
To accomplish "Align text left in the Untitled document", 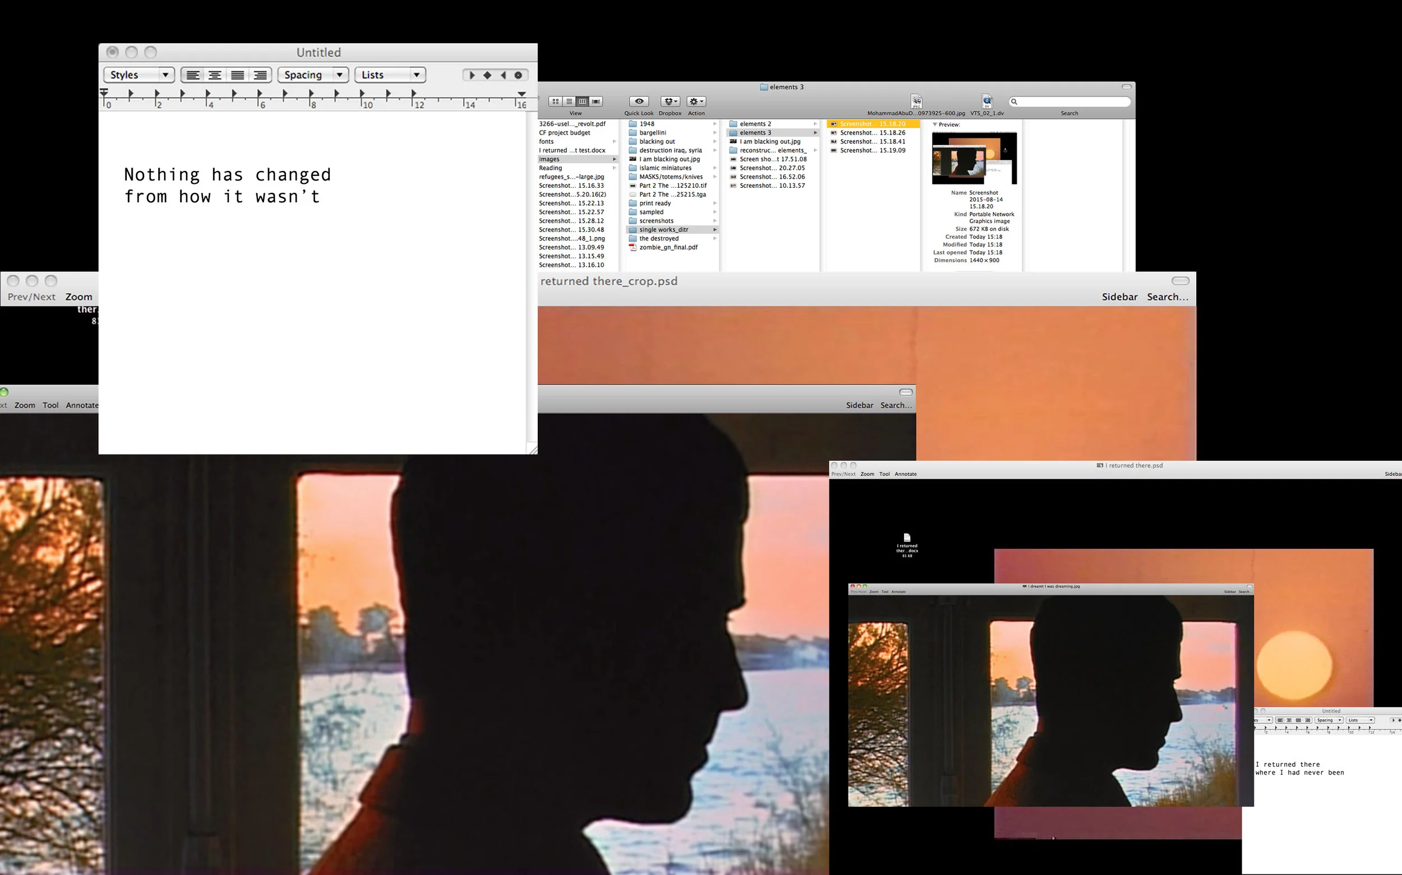I will click(x=193, y=75).
